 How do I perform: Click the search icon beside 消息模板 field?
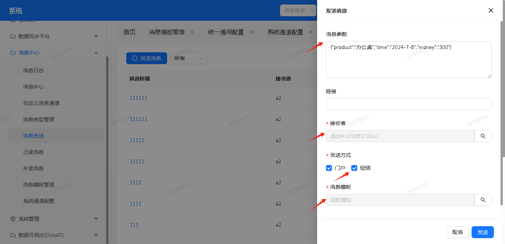point(483,200)
